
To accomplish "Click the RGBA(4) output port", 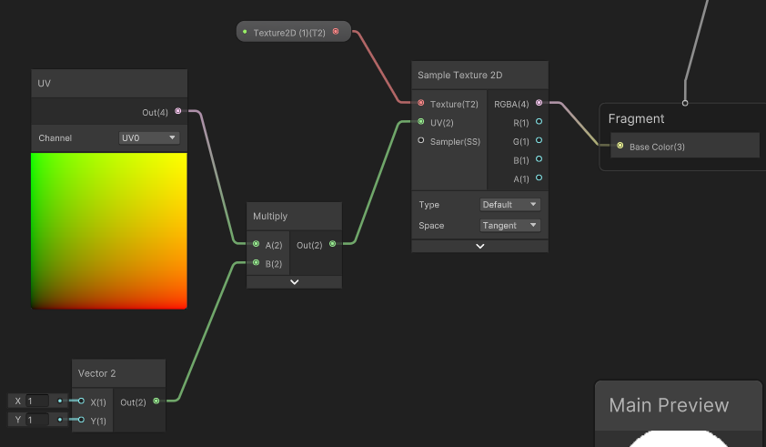I will [x=539, y=103].
